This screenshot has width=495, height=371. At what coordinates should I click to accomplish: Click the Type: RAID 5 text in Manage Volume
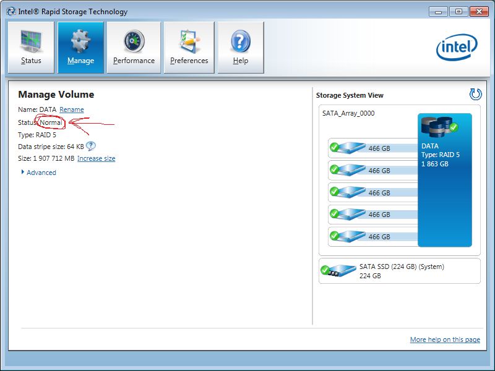tap(37, 135)
